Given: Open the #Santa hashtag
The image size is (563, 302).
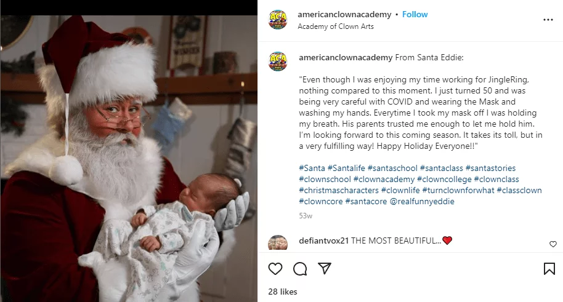Looking at the screenshot, I should [312, 168].
